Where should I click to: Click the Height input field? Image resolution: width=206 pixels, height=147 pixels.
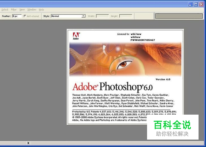tap(126, 16)
